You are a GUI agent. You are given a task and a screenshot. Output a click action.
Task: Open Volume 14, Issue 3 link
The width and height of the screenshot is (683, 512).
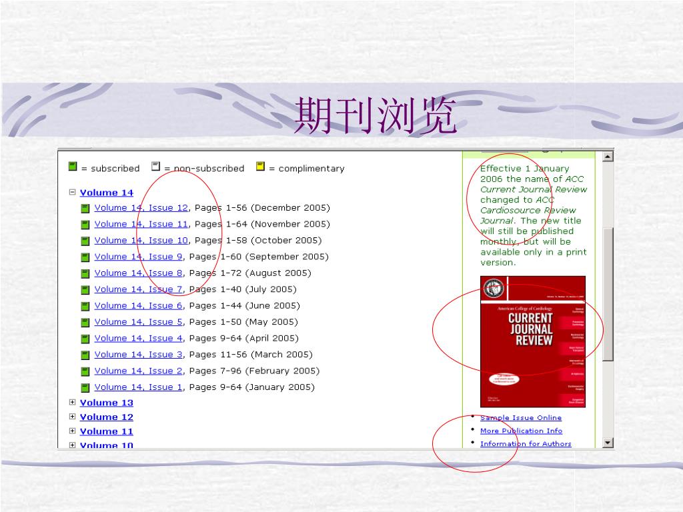139,355
